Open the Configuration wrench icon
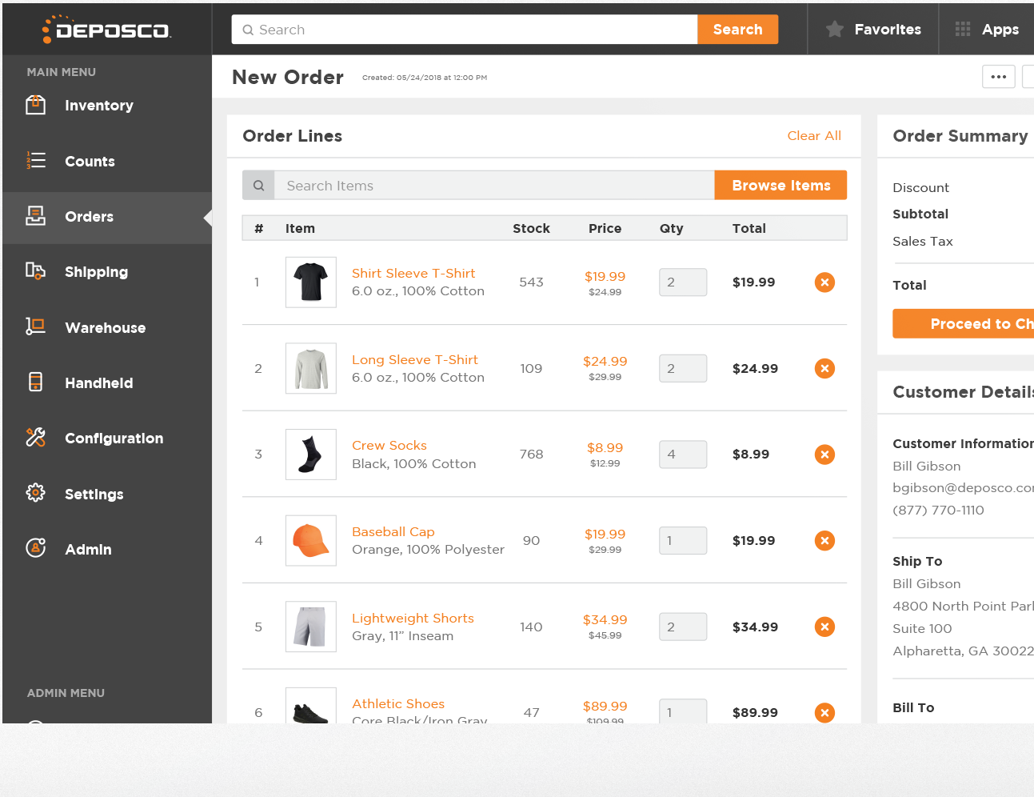Screen dimensions: 1034x797 point(35,438)
